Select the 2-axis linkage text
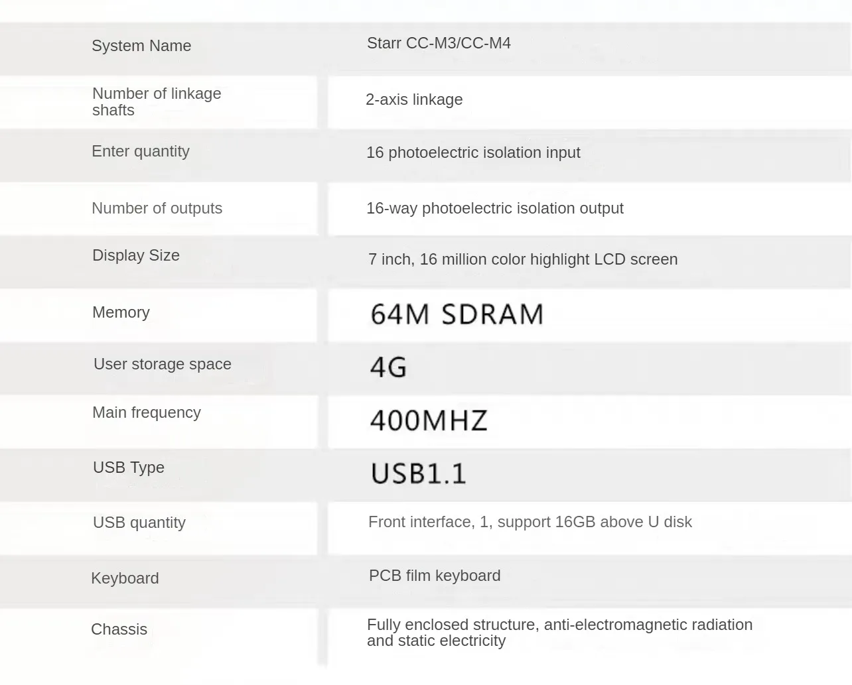The width and height of the screenshot is (852, 685). pos(414,99)
